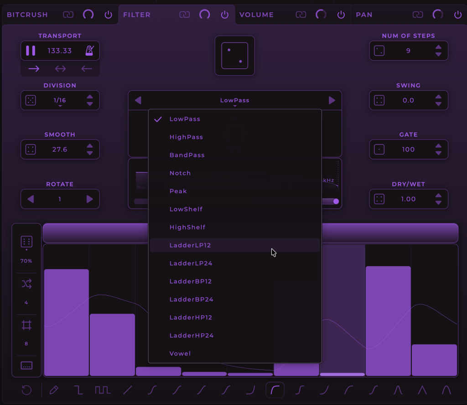Click the reset arrow icon at bottom left

pyautogui.click(x=27, y=390)
